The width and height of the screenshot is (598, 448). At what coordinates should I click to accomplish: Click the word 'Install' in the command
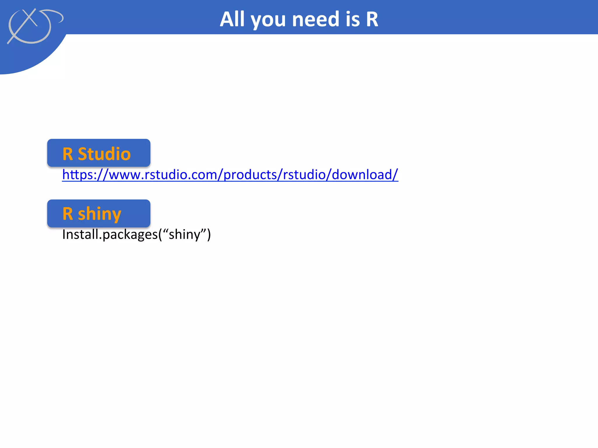(x=80, y=235)
